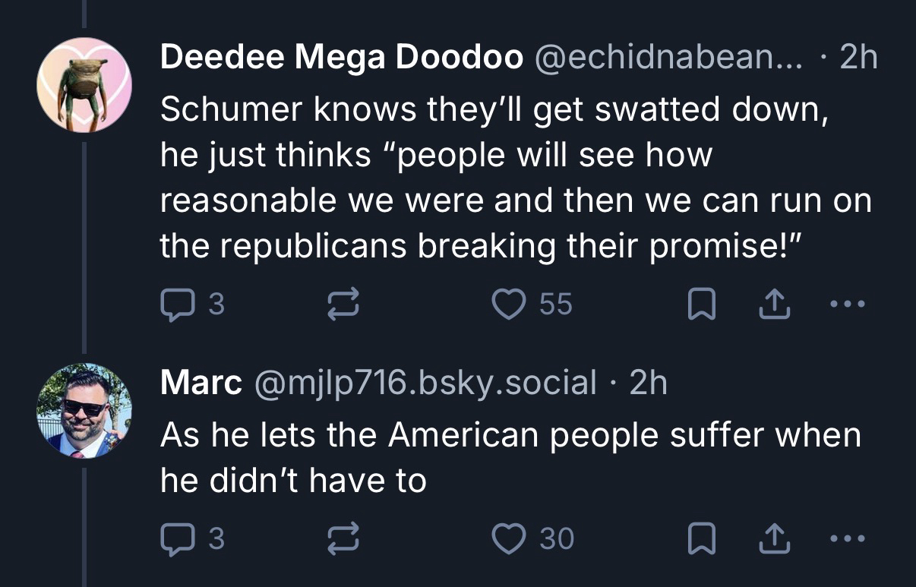Open Marc's "American people suffer" reply text
The height and width of the screenshot is (587, 916).
[x=510, y=458]
